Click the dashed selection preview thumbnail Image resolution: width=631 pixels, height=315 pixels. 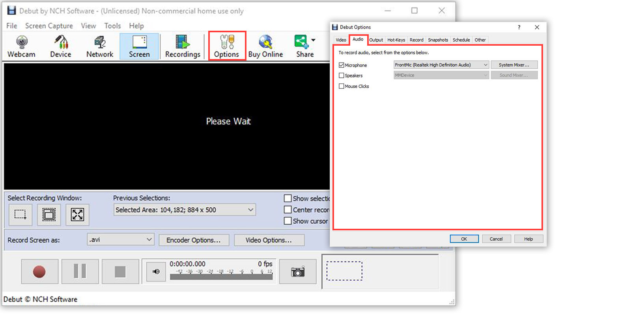(345, 271)
